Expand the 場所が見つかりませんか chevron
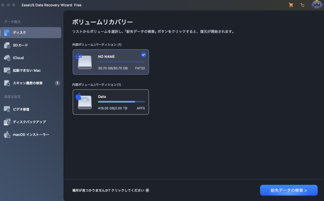The height and width of the screenshot is (201, 324). pos(147,190)
